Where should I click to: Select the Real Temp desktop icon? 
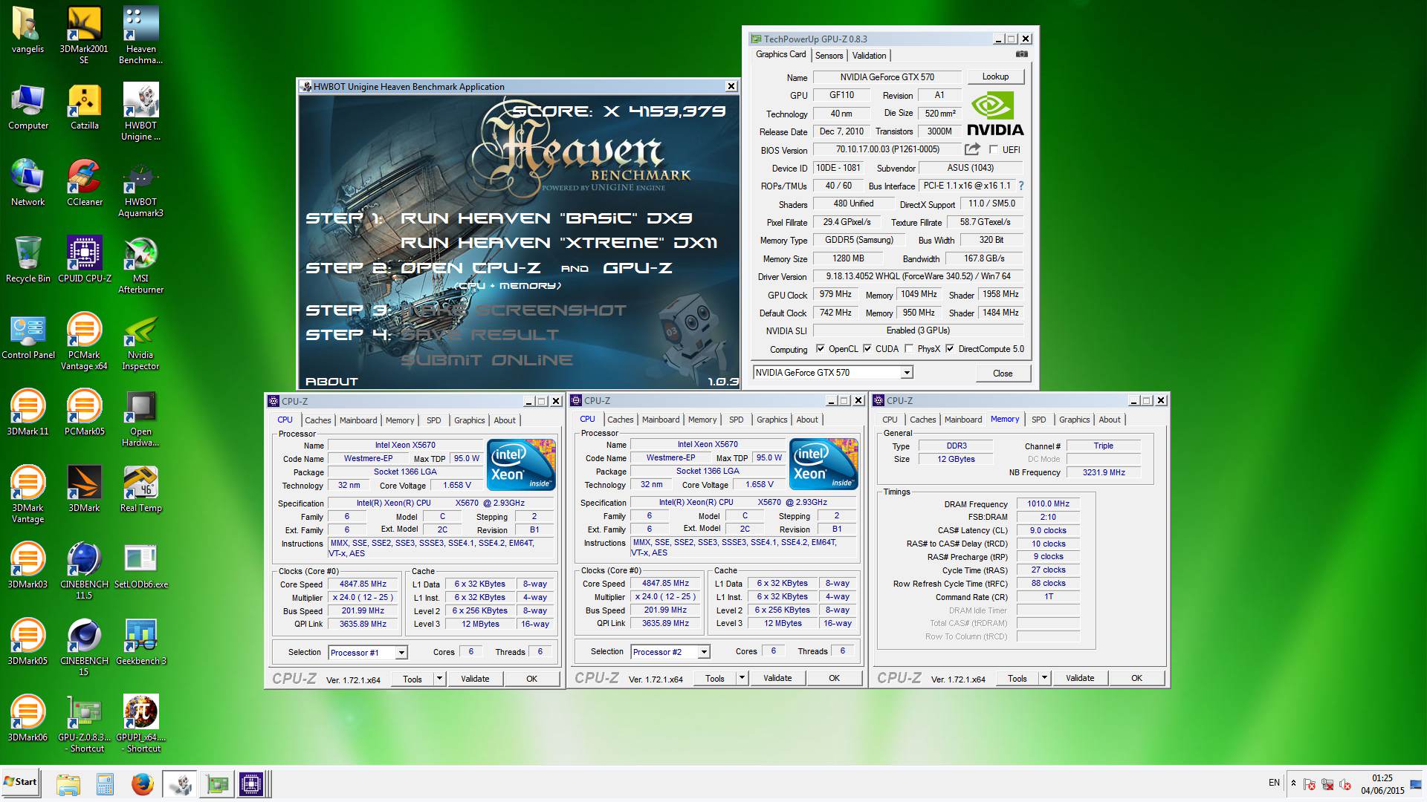pos(140,489)
